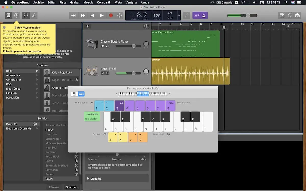Select the Alternativa genre
Screen dimensions: 306x191
pos(13,75)
